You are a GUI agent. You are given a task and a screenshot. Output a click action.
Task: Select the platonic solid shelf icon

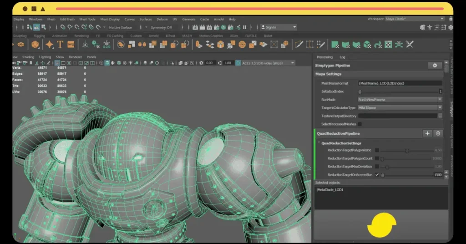tap(35, 45)
